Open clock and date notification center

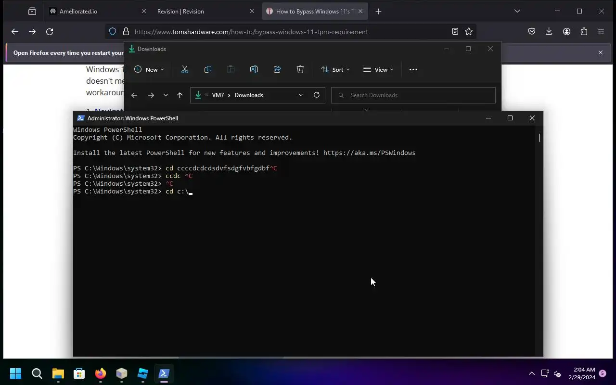point(582,373)
